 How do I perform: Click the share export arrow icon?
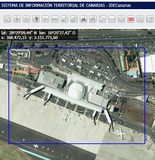click(x=150, y=19)
